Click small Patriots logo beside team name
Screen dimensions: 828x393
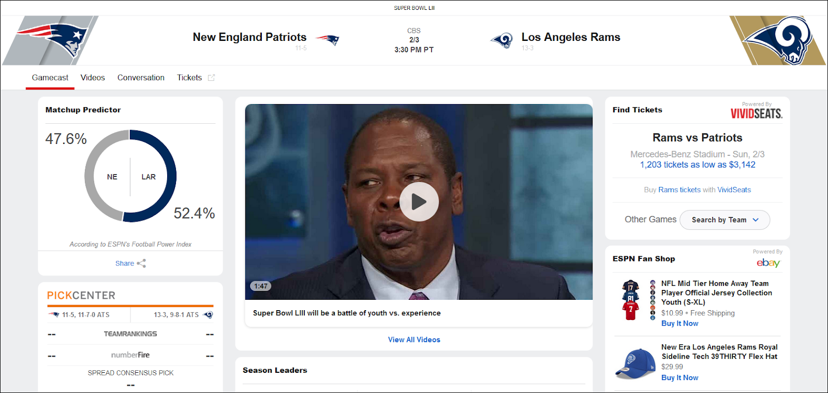pyautogui.click(x=328, y=40)
